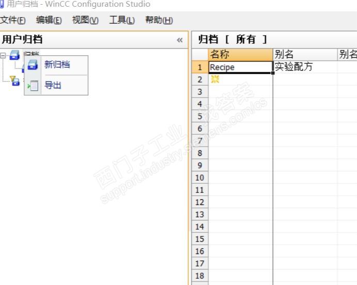Collapse the 用户归档 navigation pane

coord(180,40)
